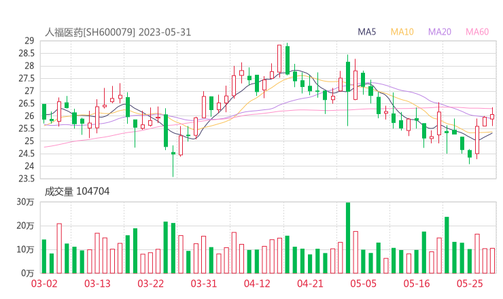503x299 pixels.
Task: Click the 29 price axis label
Action: coord(29,41)
